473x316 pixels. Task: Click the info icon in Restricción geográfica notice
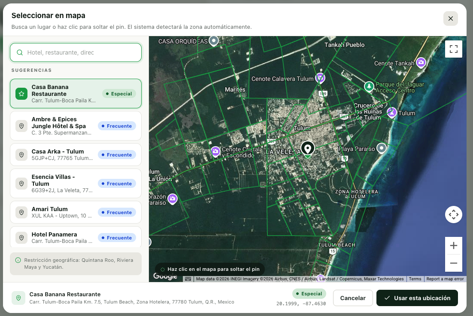click(18, 260)
